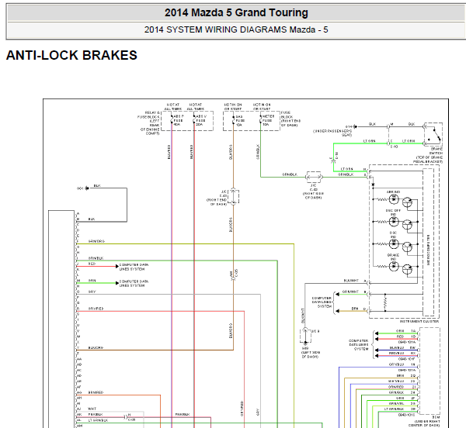The image size is (466, 428).
Task: Click the "WHT" wire label at pin AJ
Action: (x=92, y=409)
